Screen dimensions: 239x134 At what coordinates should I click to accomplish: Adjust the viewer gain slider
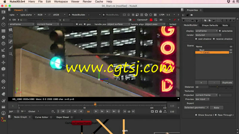coord(42,20)
